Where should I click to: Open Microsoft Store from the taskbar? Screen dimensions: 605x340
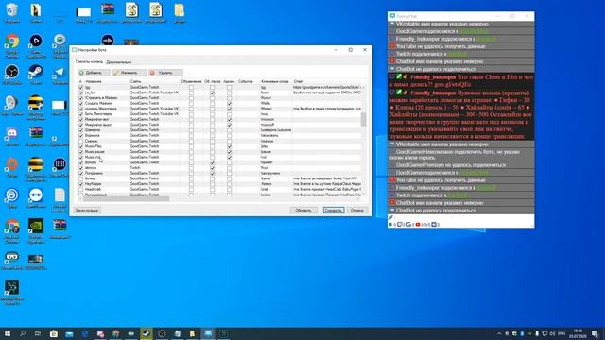(x=54, y=333)
